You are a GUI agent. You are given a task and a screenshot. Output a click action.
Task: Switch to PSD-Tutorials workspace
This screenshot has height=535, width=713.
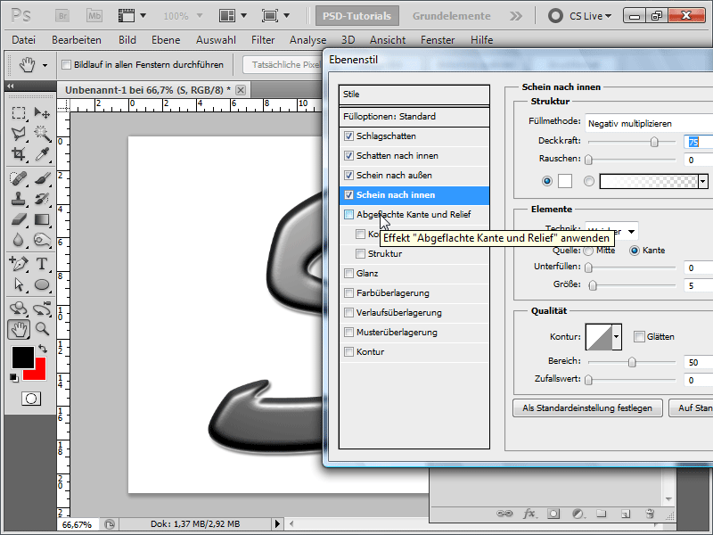point(357,16)
